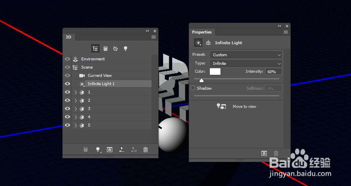Delete selected item with 3D panel trash
This screenshot has width=351, height=186.
[145, 150]
